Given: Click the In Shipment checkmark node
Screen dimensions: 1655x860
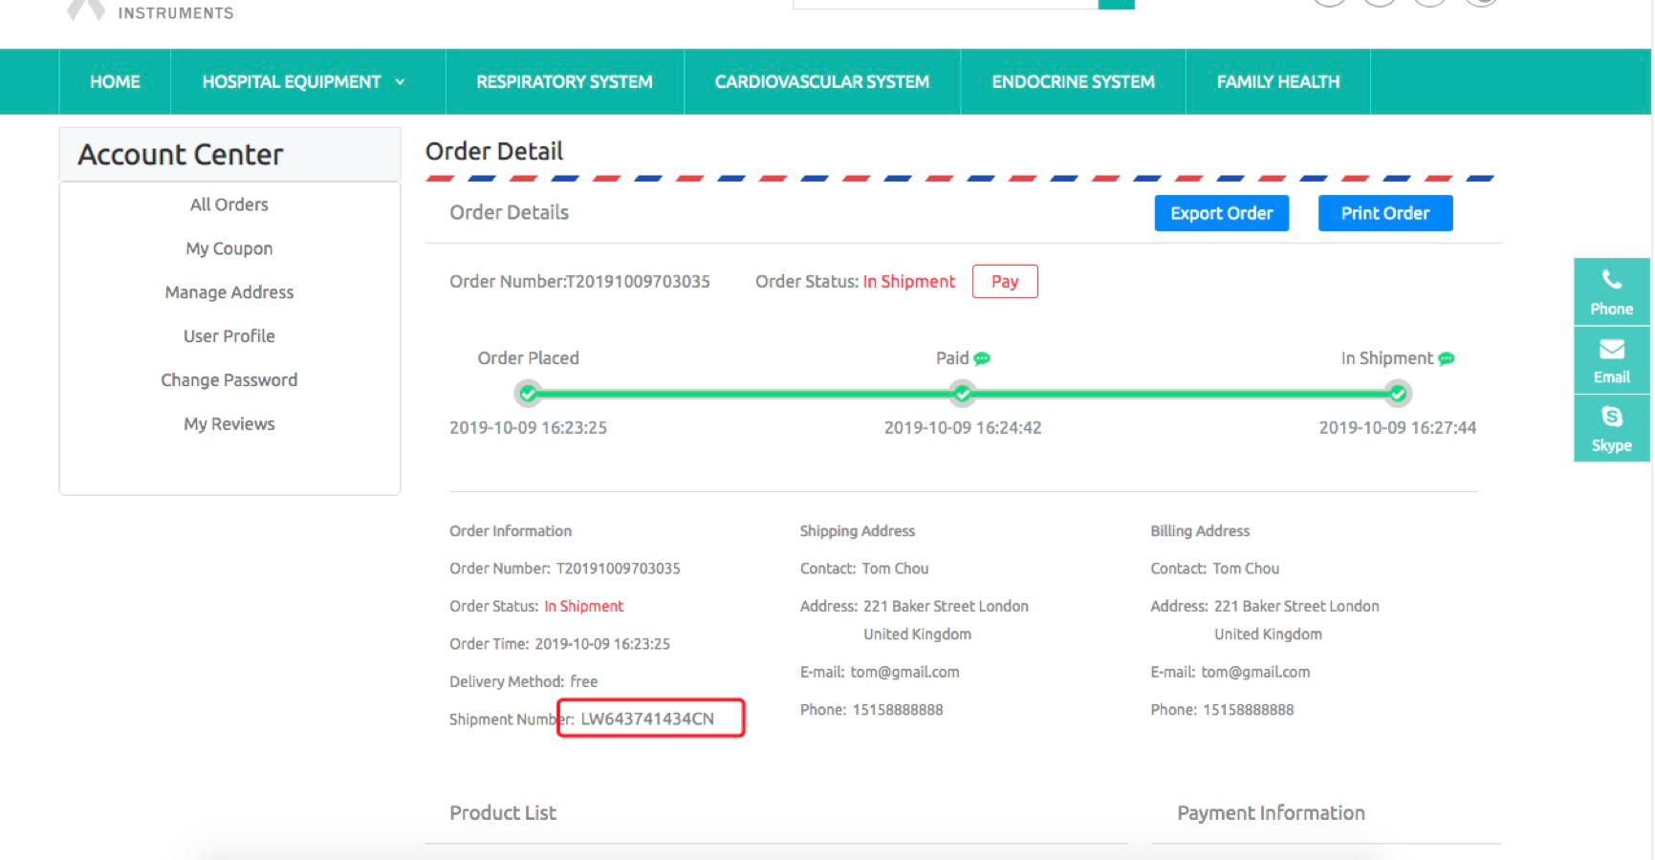Looking at the screenshot, I should 1397,393.
